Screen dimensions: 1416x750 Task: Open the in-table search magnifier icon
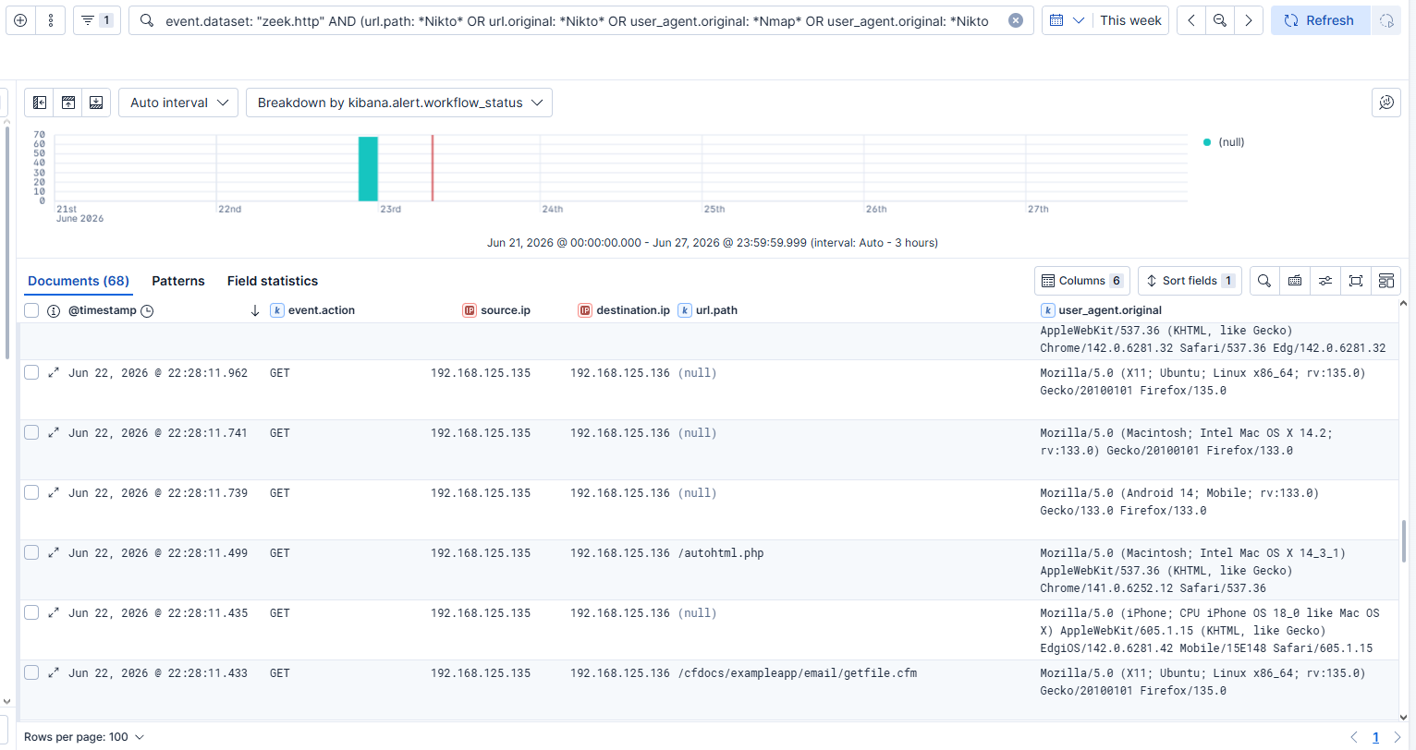(x=1264, y=281)
